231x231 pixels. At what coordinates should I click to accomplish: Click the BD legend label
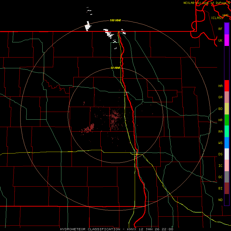(x=220, y=109)
